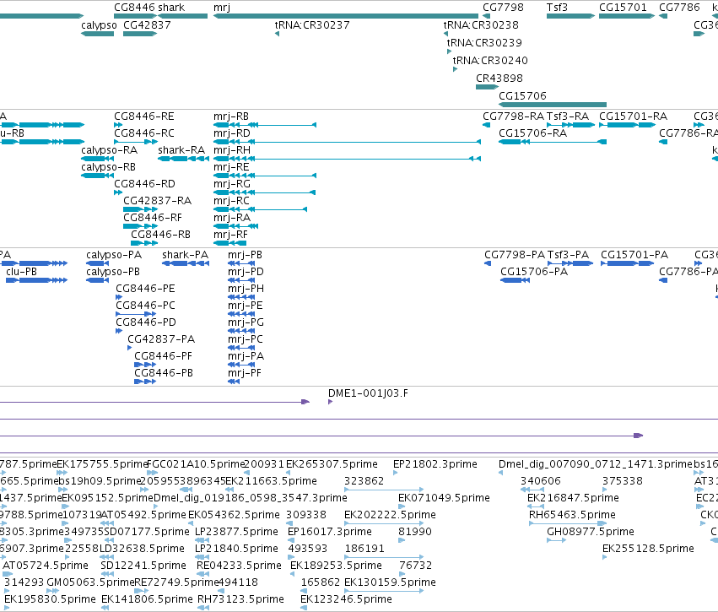
Task: Select cDNA feature 340606
Action: [532, 490]
